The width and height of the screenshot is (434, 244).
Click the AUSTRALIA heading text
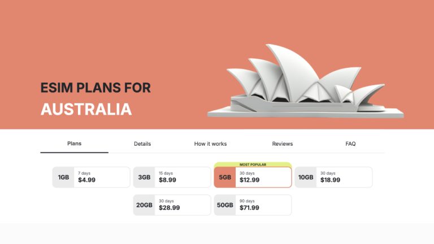tap(86, 108)
